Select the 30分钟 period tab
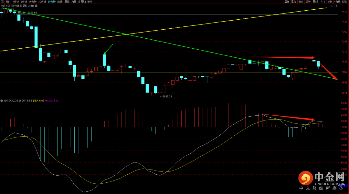This screenshot has height=194, width=349. point(42,2)
